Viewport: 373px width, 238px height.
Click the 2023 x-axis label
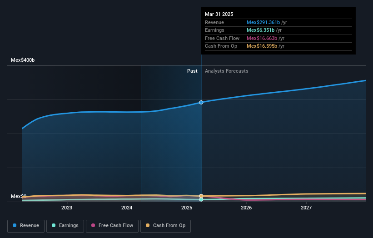pos(67,208)
